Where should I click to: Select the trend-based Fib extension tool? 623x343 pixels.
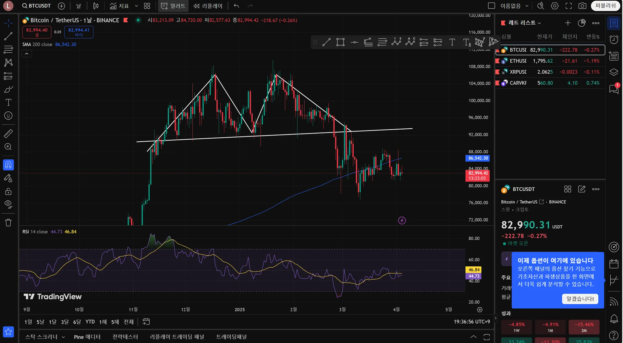(x=368, y=42)
